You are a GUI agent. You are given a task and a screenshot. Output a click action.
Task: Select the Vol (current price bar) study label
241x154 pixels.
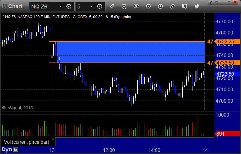(x=27, y=142)
